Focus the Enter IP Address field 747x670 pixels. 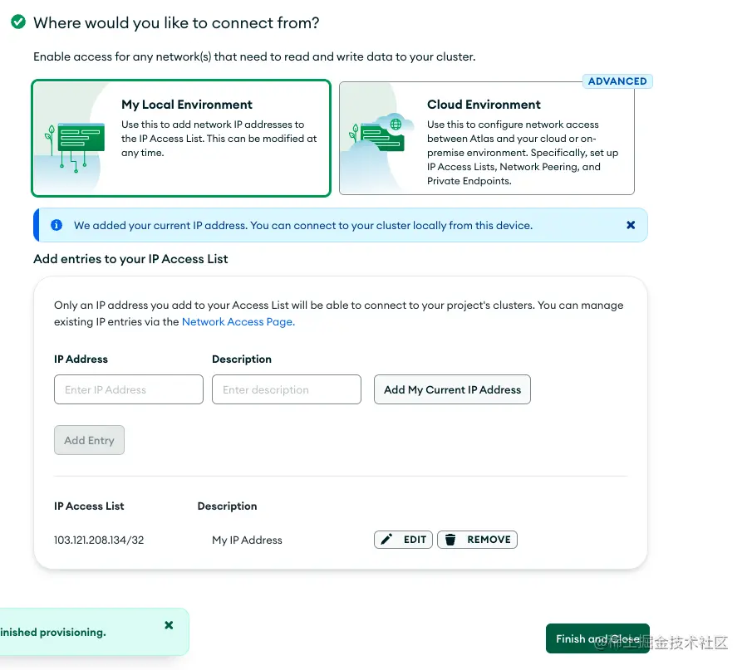click(x=129, y=389)
